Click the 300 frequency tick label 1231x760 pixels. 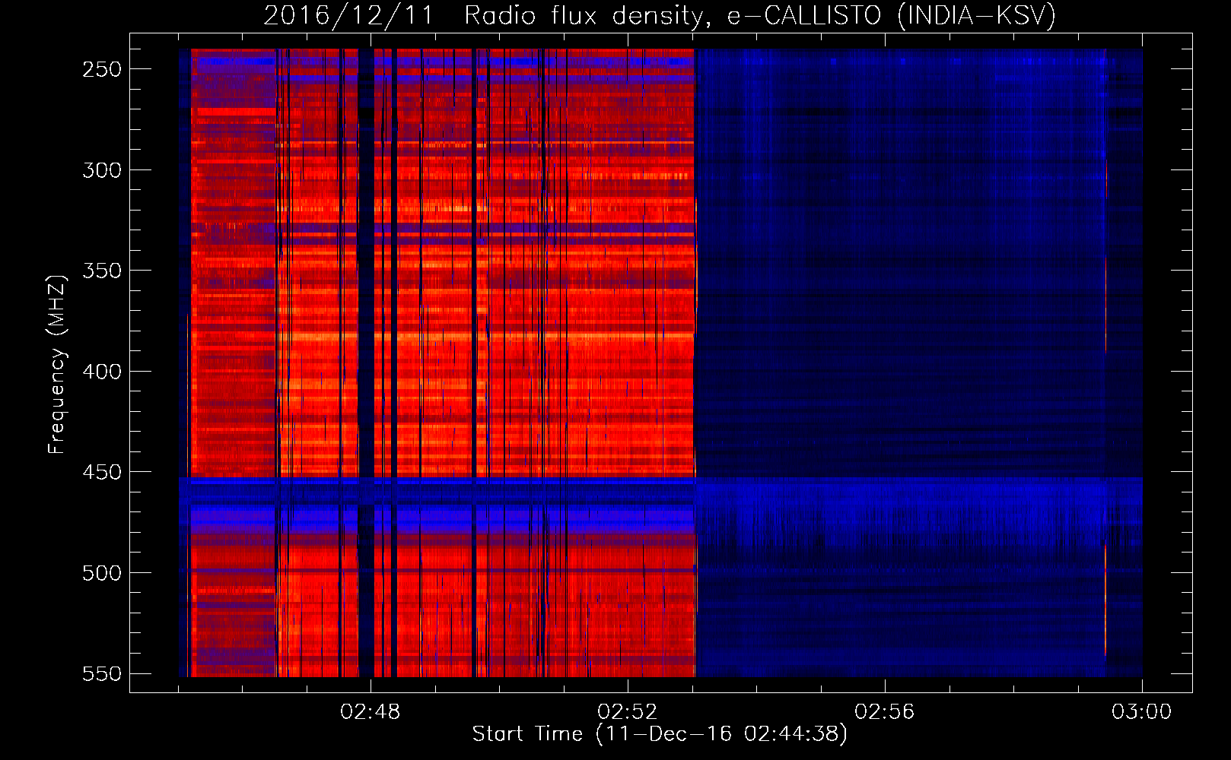[x=102, y=170]
